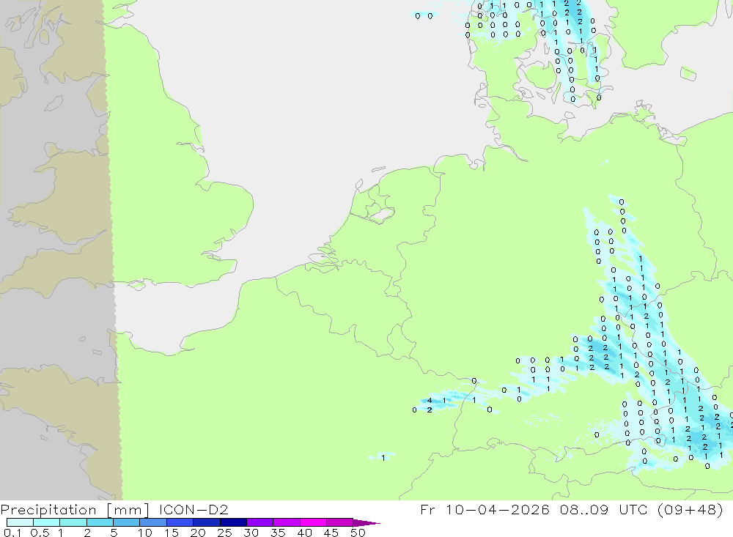The height and width of the screenshot is (537, 733).
Task: Click the '40' legend tick label
Action: pos(304,533)
